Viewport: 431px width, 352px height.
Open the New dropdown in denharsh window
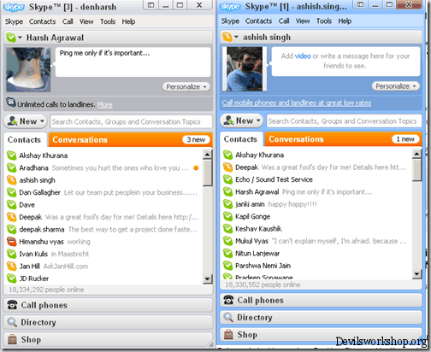[25, 121]
